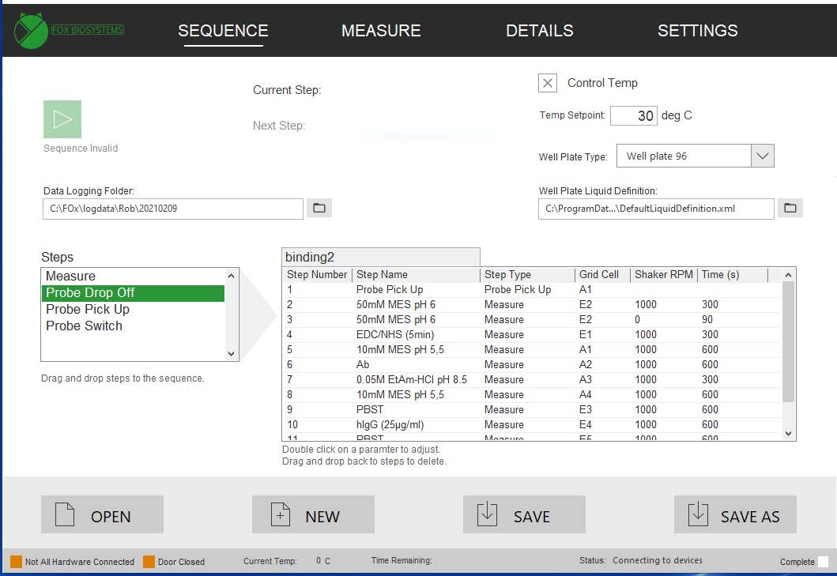
Task: Click the Data Logging Folder path field
Action: tap(173, 209)
